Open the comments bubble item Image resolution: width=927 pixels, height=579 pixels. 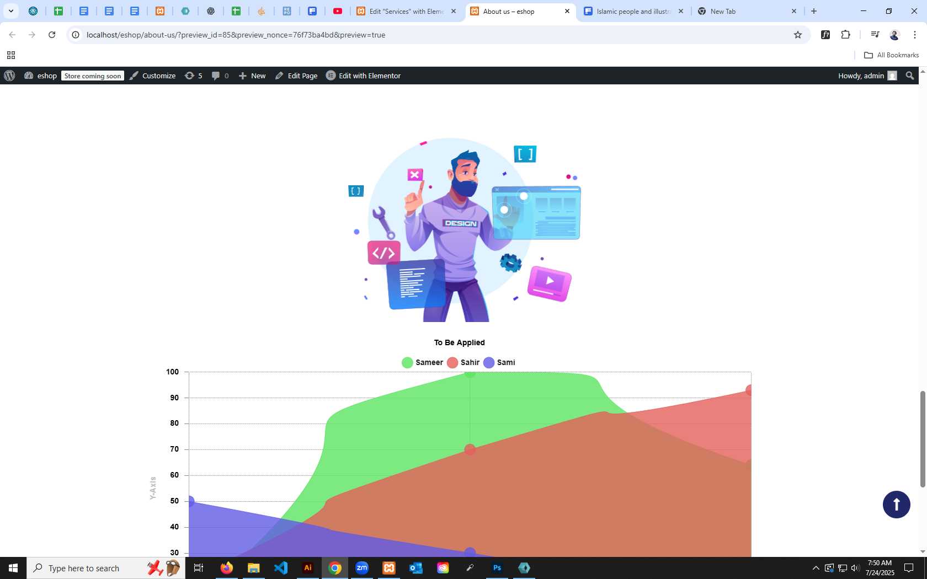coord(220,76)
